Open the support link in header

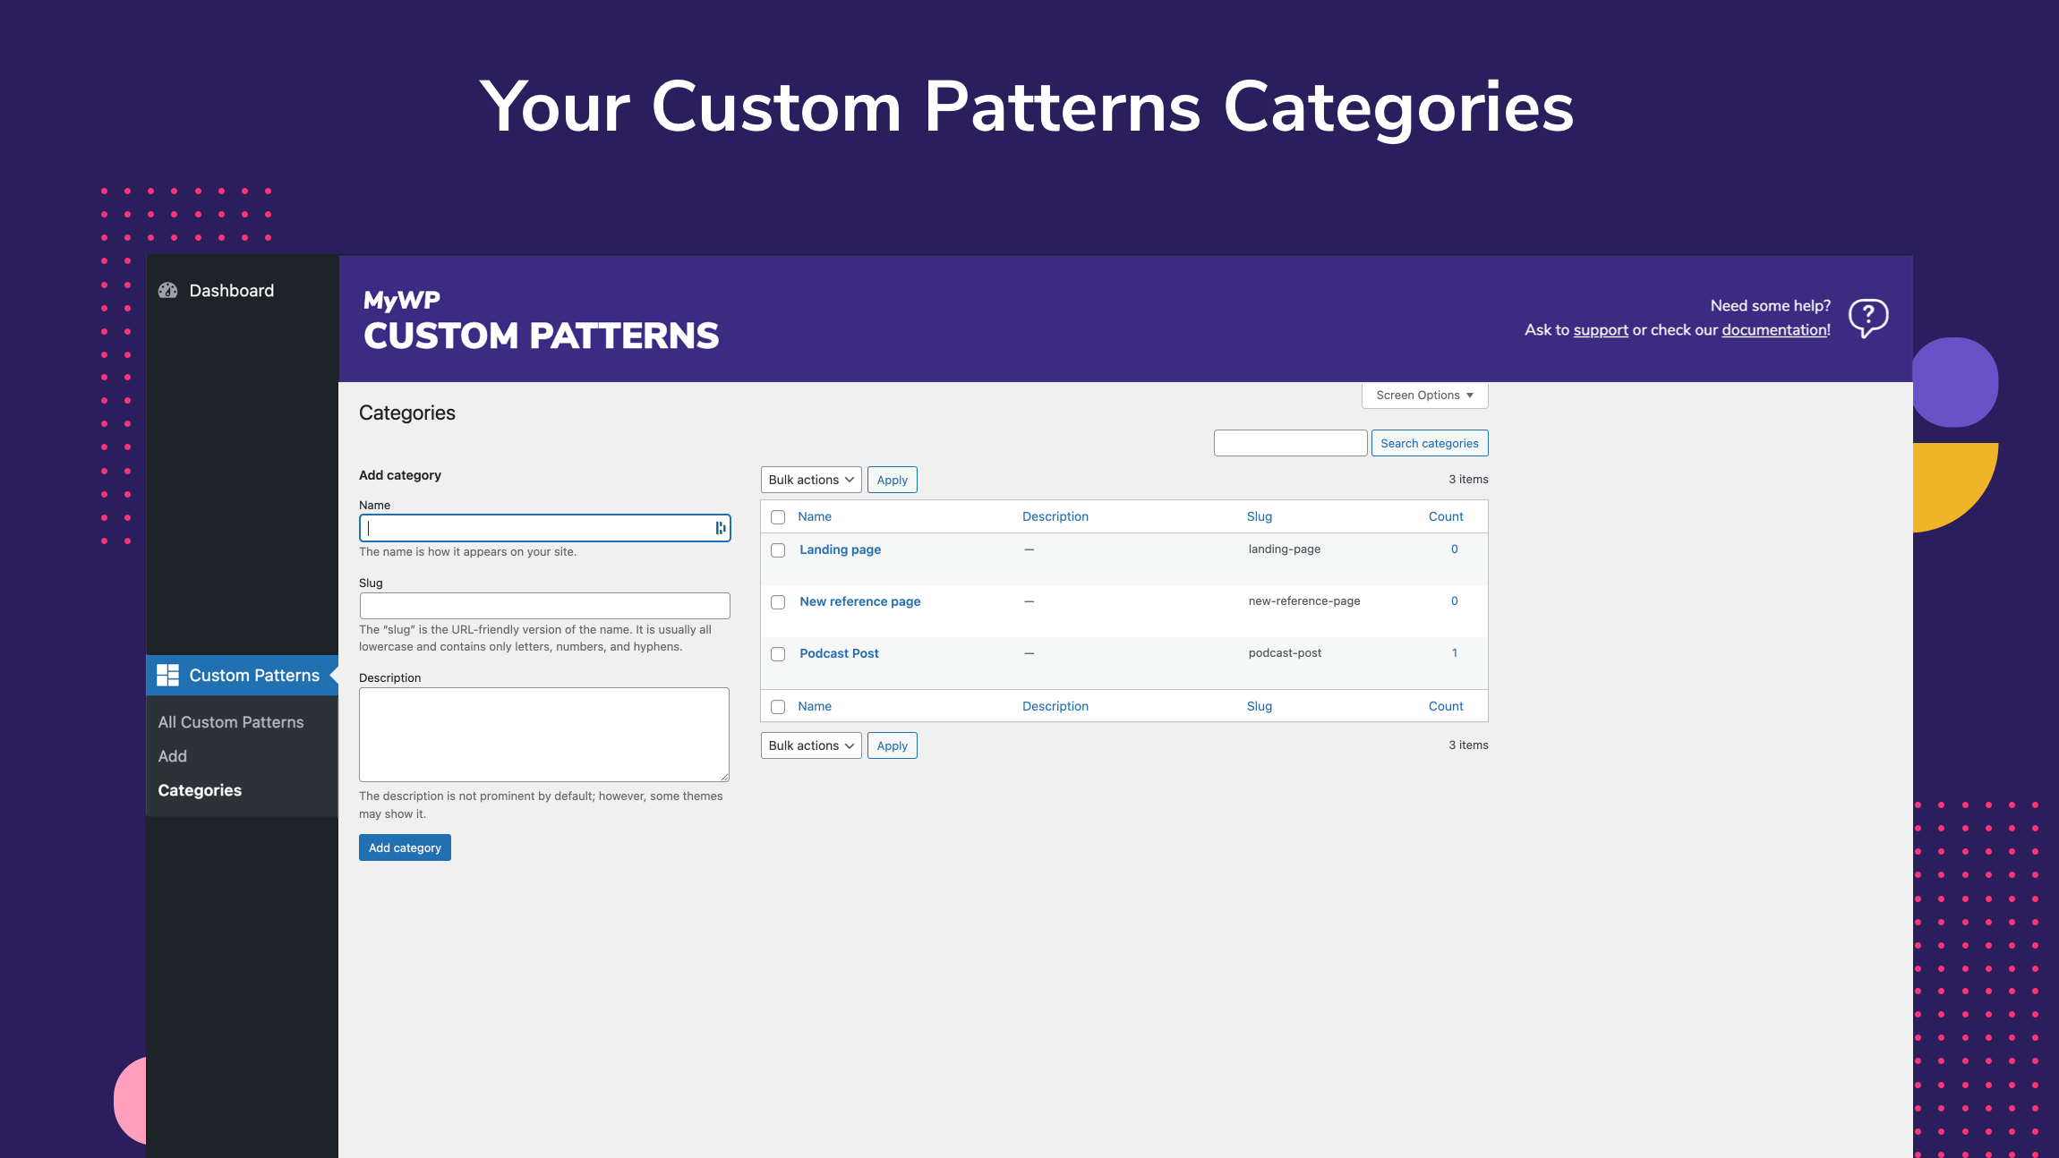[1601, 329]
